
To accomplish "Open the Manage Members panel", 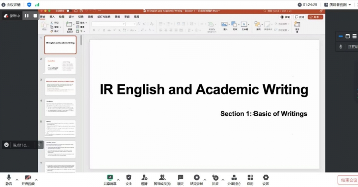I will [x=162, y=177].
